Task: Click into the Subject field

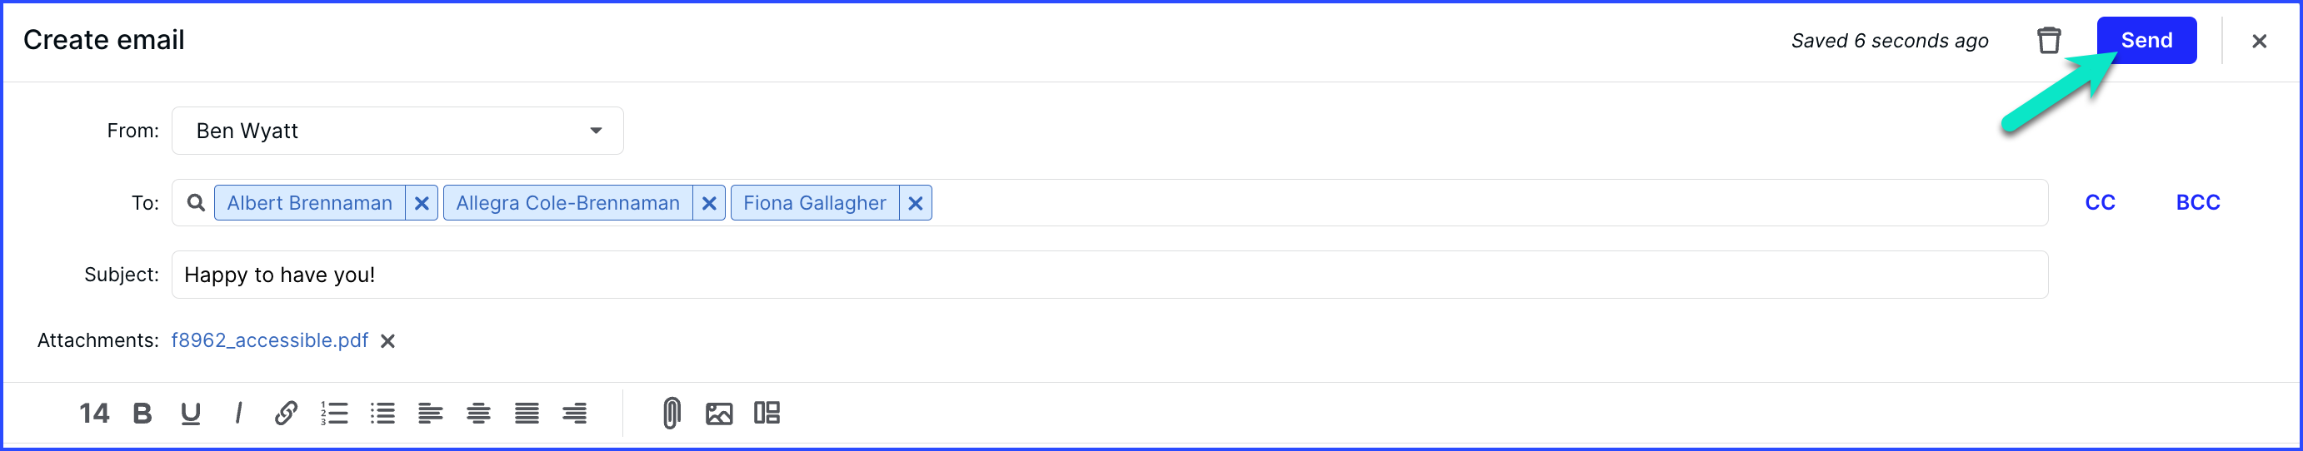Action: click(x=1110, y=275)
